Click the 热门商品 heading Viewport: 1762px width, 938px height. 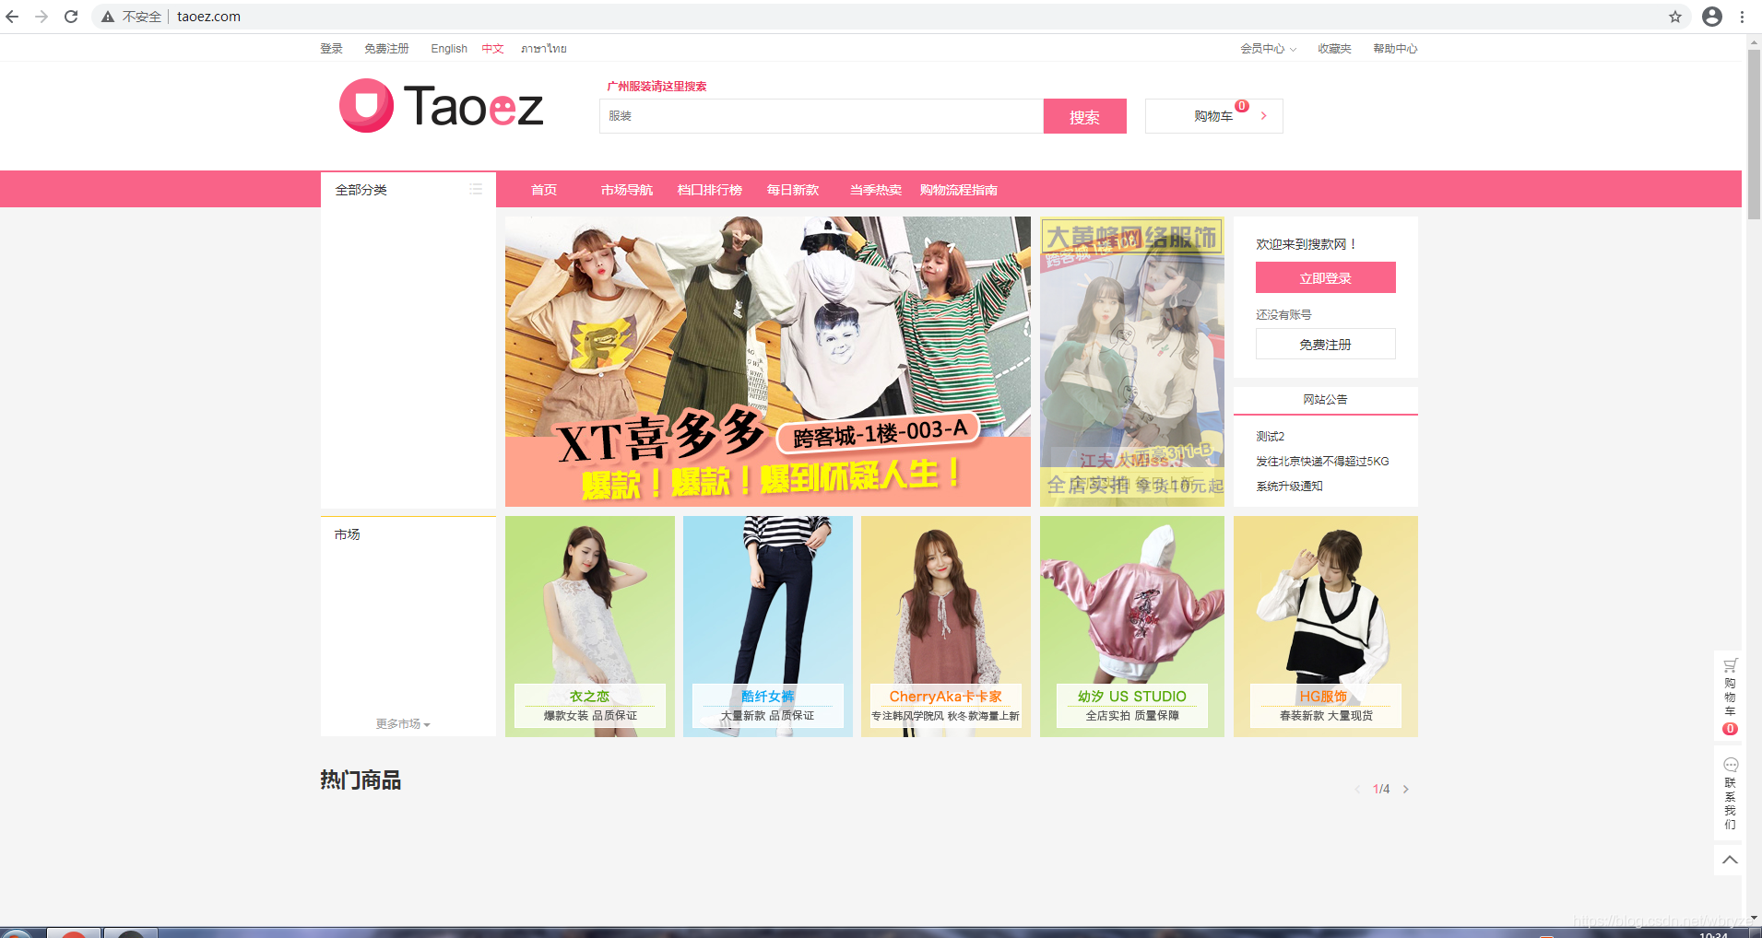point(361,780)
